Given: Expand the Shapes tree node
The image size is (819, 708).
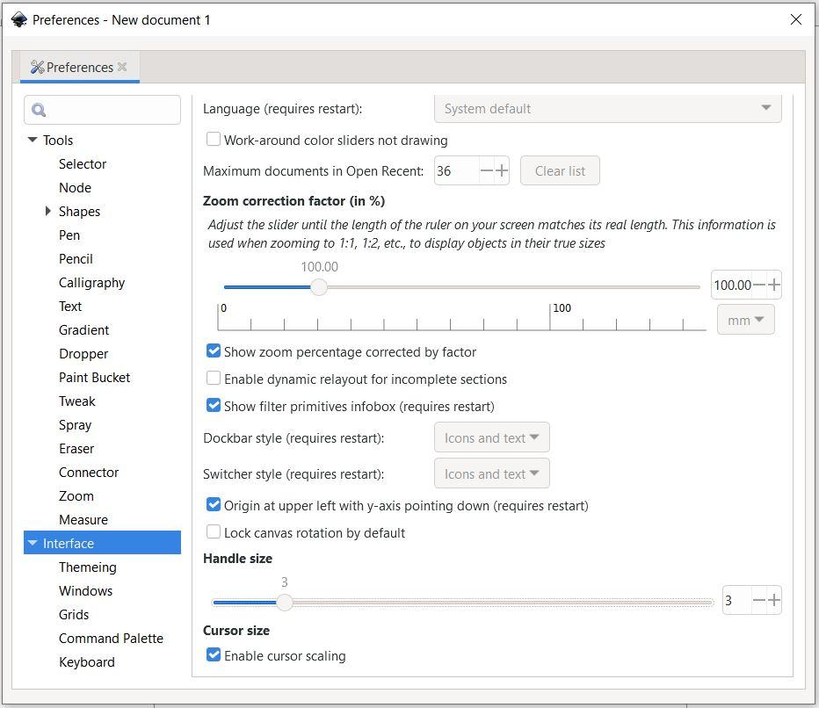Looking at the screenshot, I should (x=47, y=211).
